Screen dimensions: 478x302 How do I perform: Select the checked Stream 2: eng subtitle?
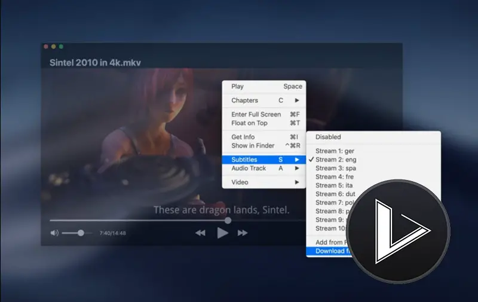click(x=373, y=160)
